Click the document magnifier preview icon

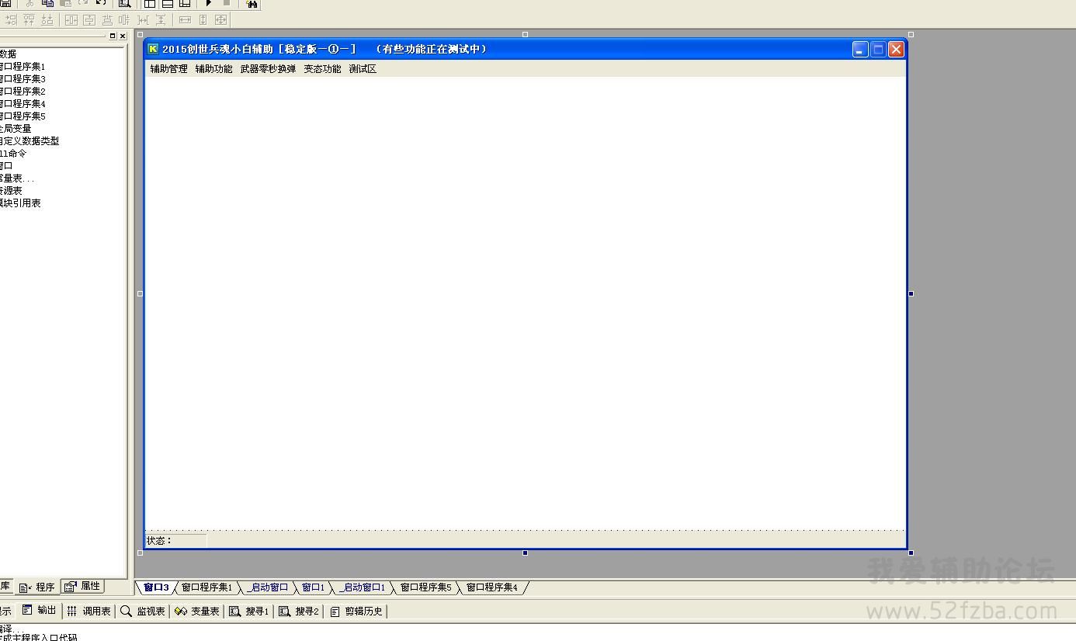point(124,3)
